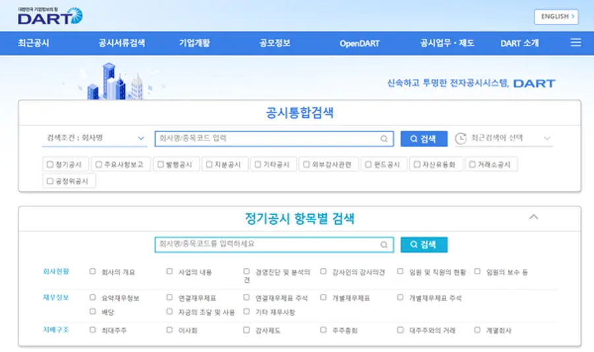Open the 기업개황 menu item
Image resolution: width=594 pixels, height=352 pixels.
(x=194, y=44)
